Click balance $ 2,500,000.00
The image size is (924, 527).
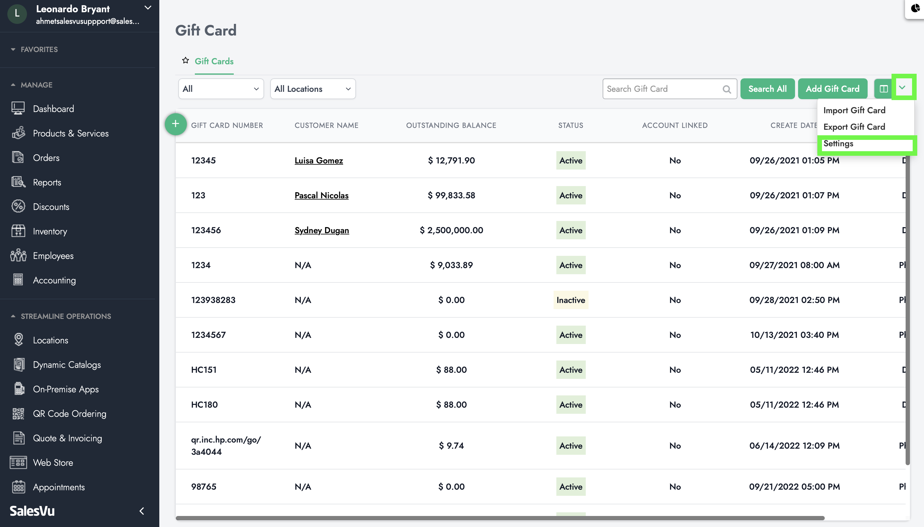(x=451, y=230)
